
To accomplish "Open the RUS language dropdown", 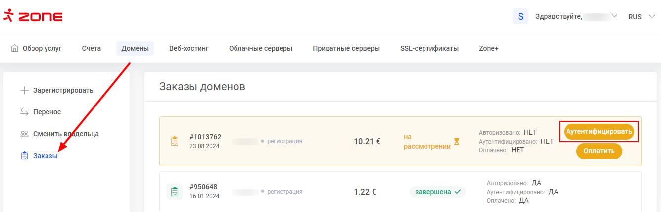I will tap(642, 17).
